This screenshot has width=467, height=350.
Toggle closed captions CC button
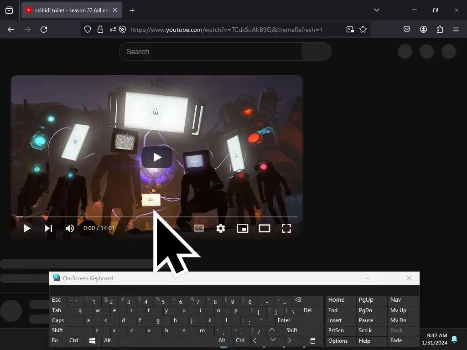(199, 228)
